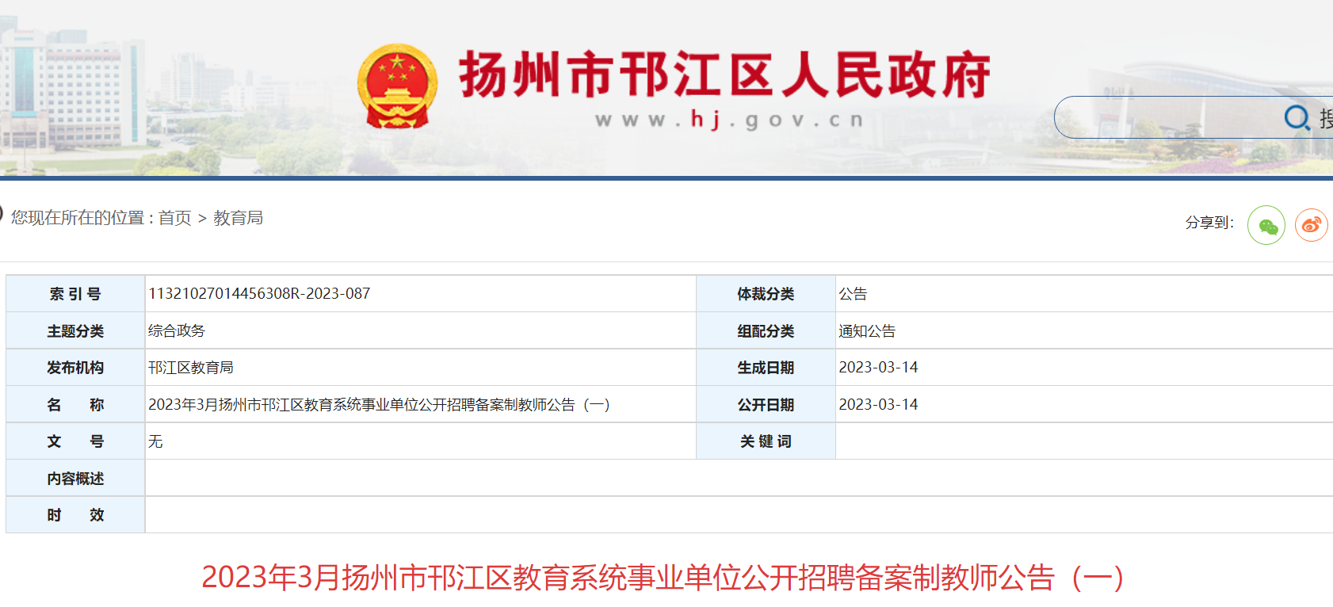Click the 生成日期 label cell
The image size is (1333, 607).
tap(766, 368)
